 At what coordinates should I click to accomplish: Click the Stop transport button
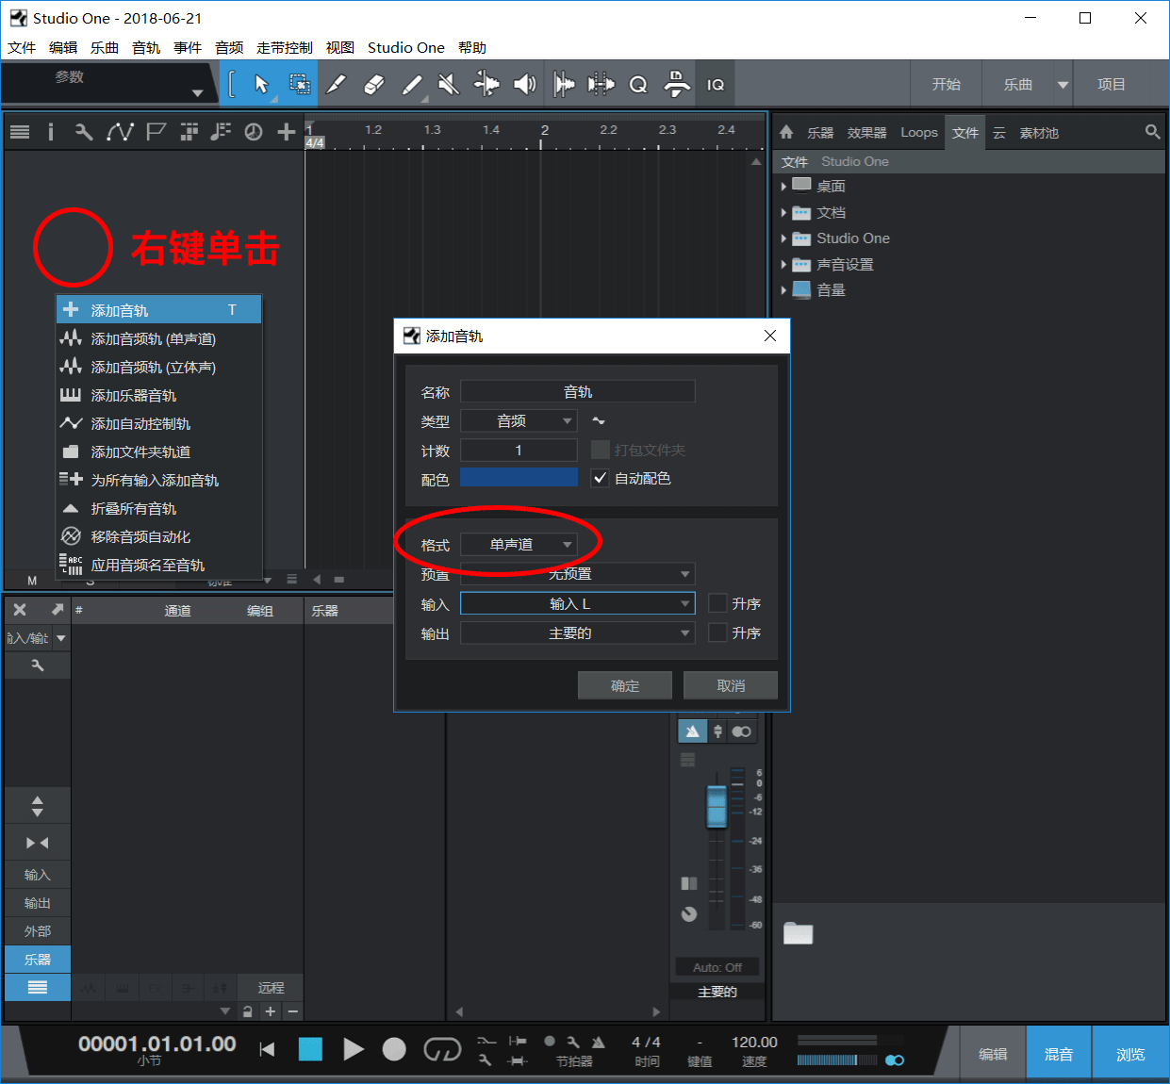[310, 1049]
